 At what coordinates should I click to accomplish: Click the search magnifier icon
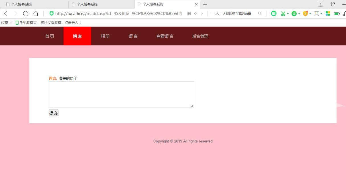pyautogui.click(x=260, y=13)
